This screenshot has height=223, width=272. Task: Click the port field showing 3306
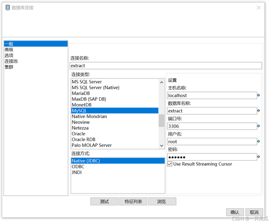click(x=212, y=126)
